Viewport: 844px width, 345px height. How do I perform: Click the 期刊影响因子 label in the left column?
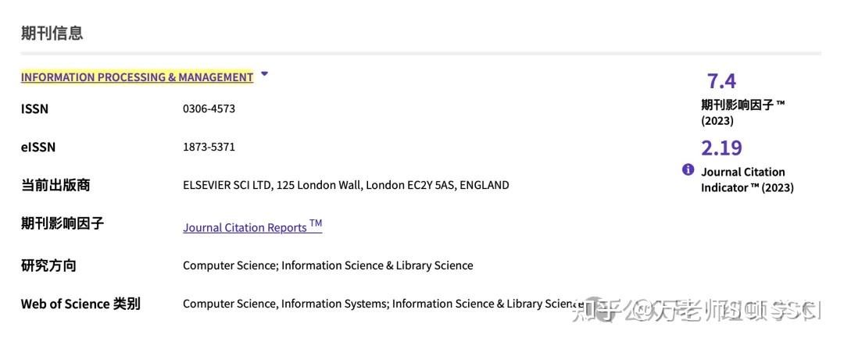pyautogui.click(x=62, y=224)
